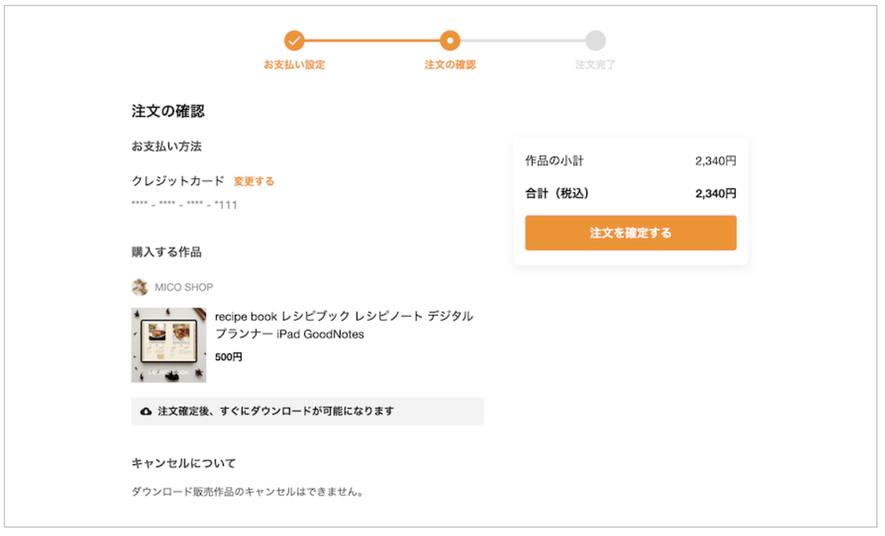Viewport: 885px width, 536px height.
Task: Click the checkmark icon for payment settings step
Action: [294, 41]
